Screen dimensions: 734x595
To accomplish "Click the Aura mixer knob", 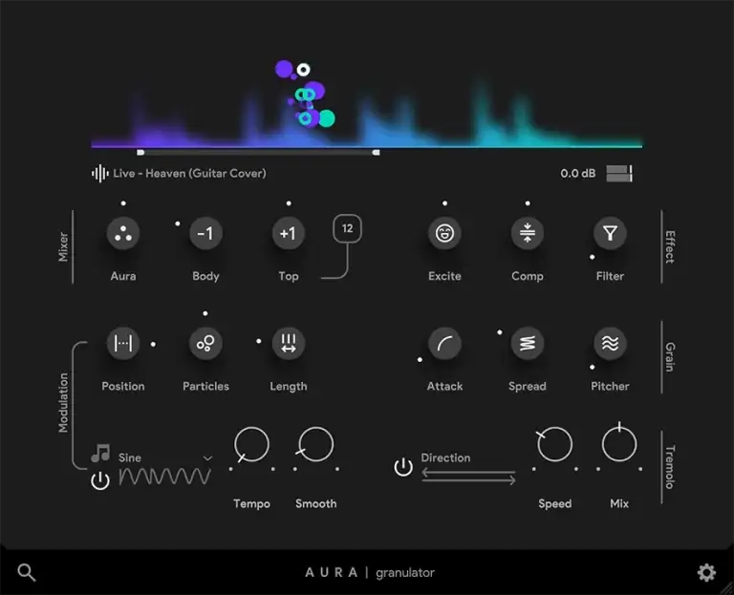I will 123,233.
